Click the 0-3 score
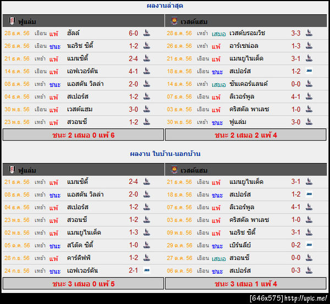 point(296,270)
